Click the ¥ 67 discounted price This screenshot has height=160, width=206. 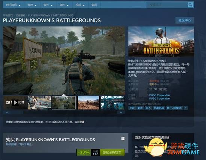point(95,154)
